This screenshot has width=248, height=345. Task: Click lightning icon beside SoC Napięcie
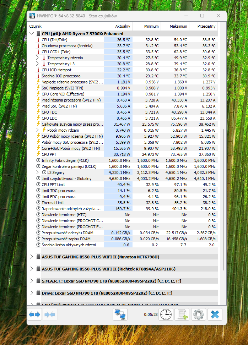(38, 88)
